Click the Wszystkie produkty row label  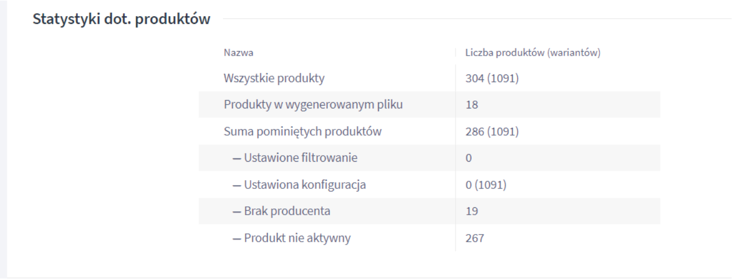pos(274,77)
